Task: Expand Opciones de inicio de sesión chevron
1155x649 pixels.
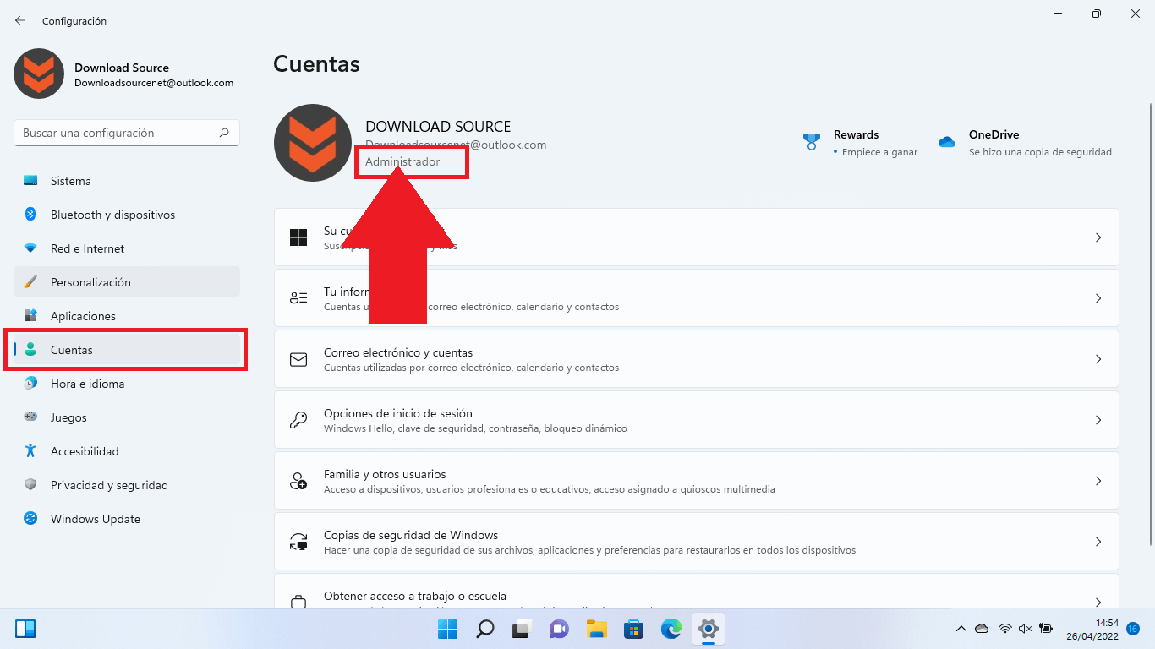Action: [x=1098, y=420]
